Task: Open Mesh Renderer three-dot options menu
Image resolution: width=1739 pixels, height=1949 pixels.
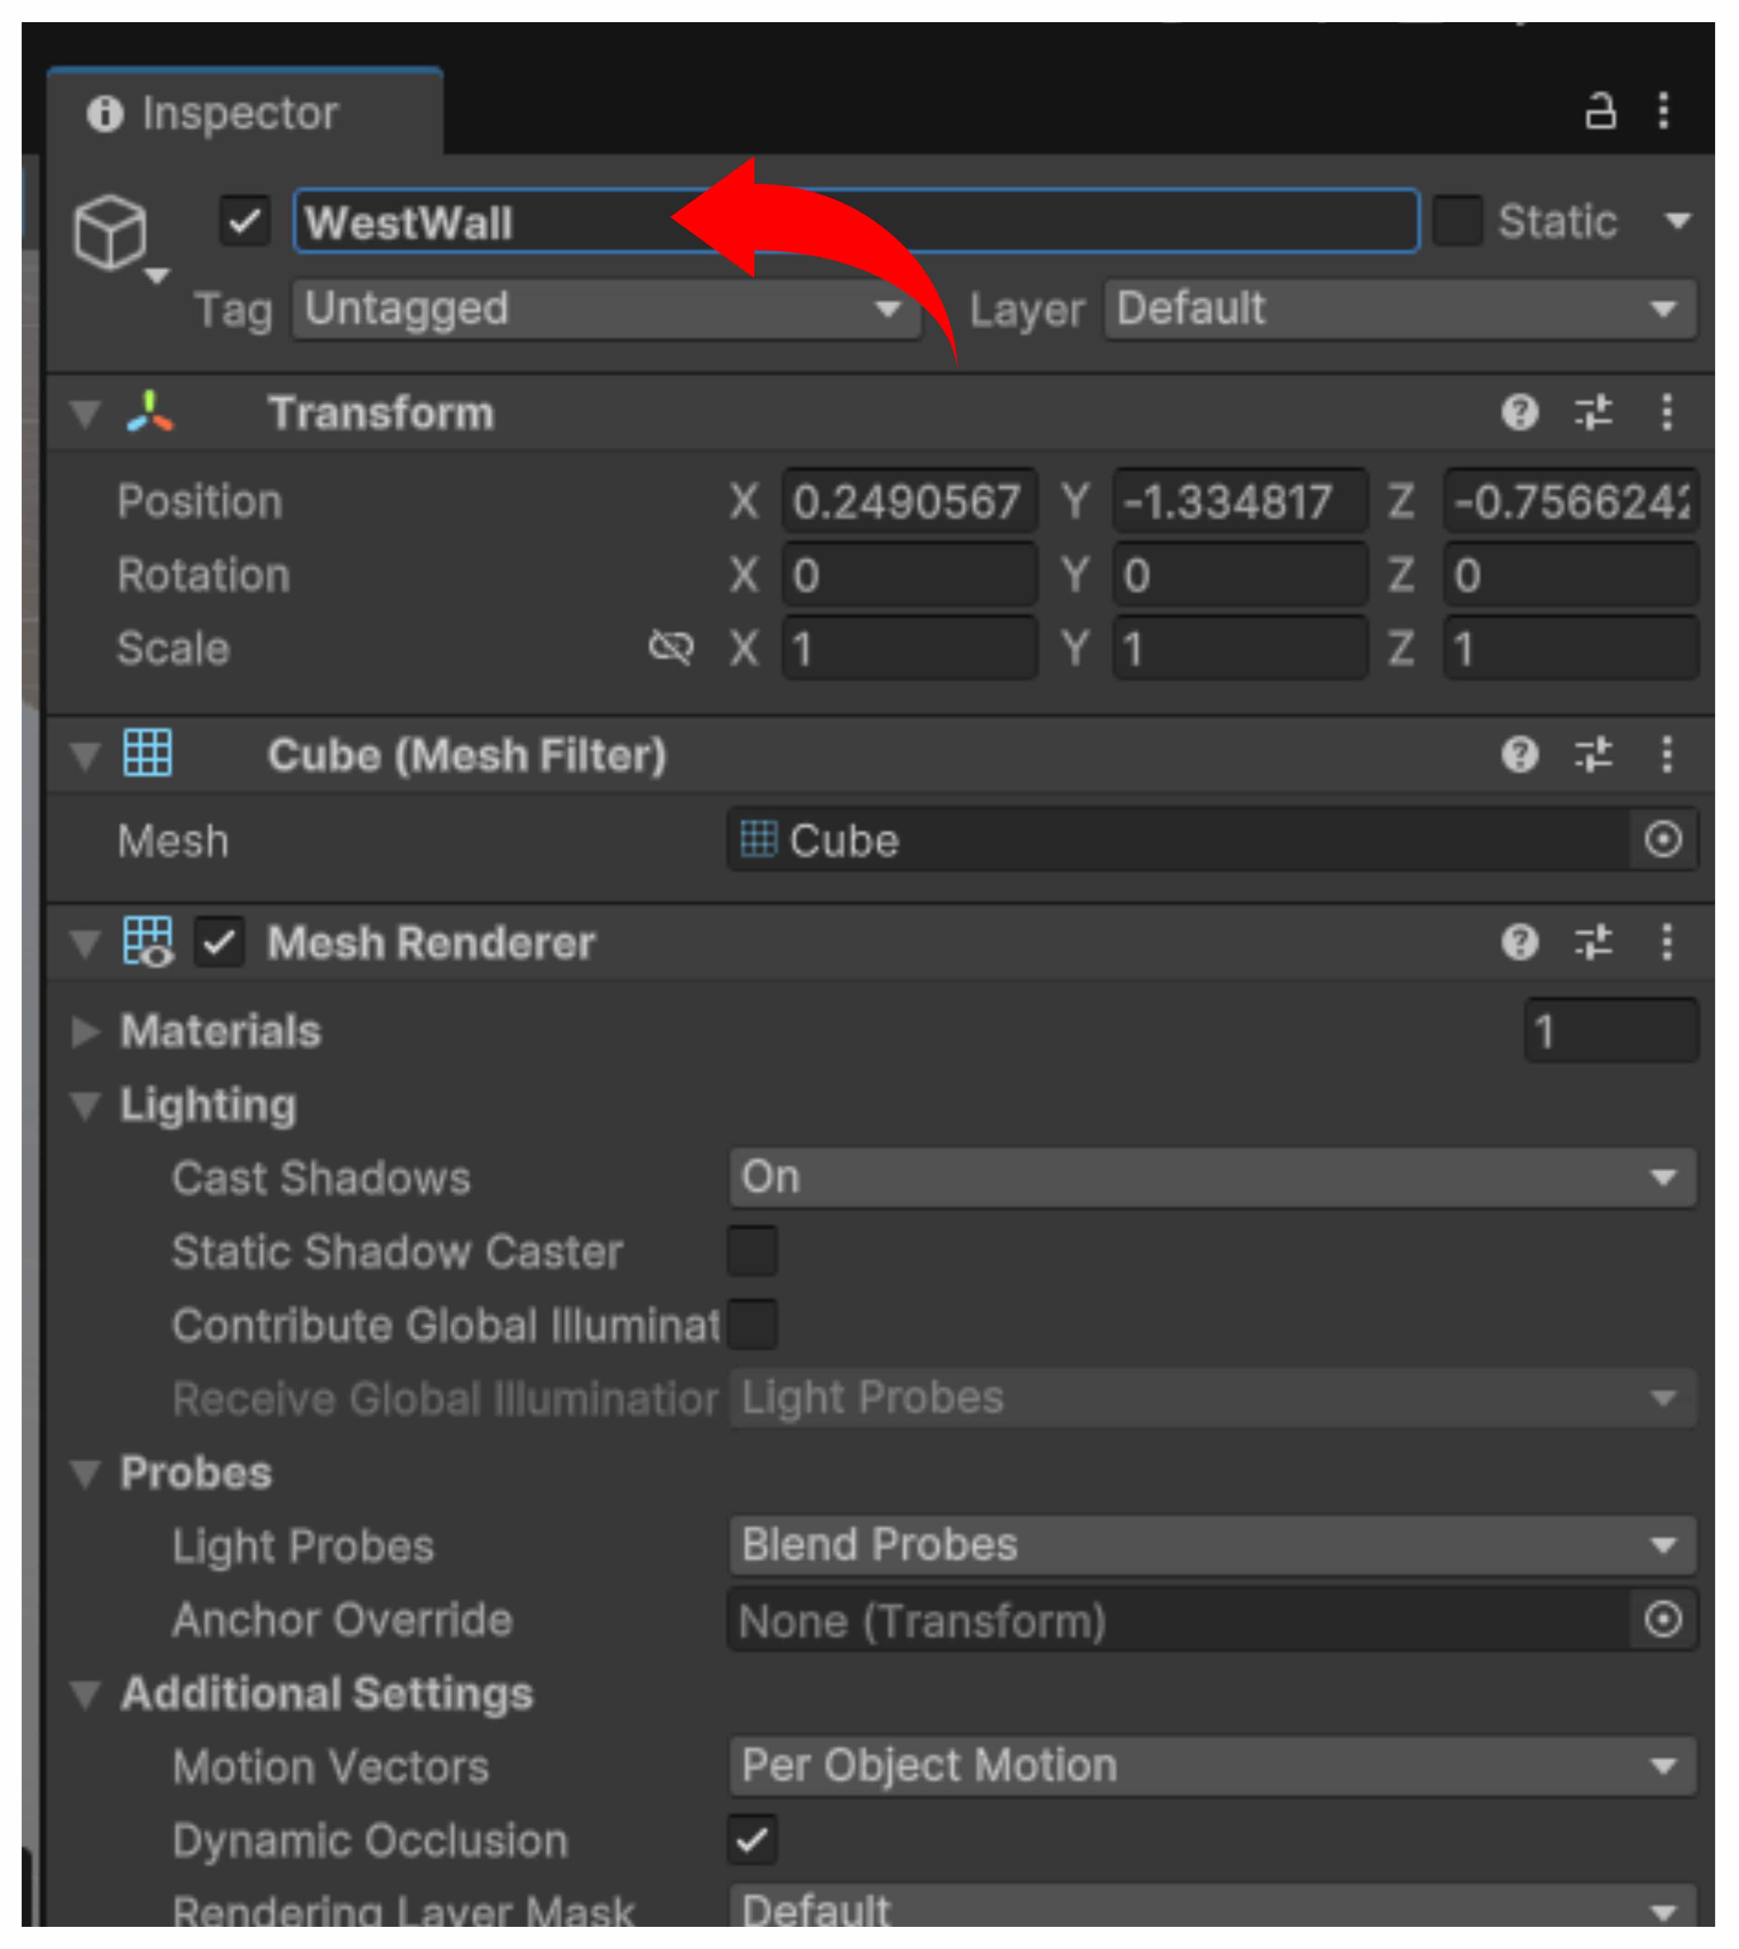Action: (x=1666, y=943)
